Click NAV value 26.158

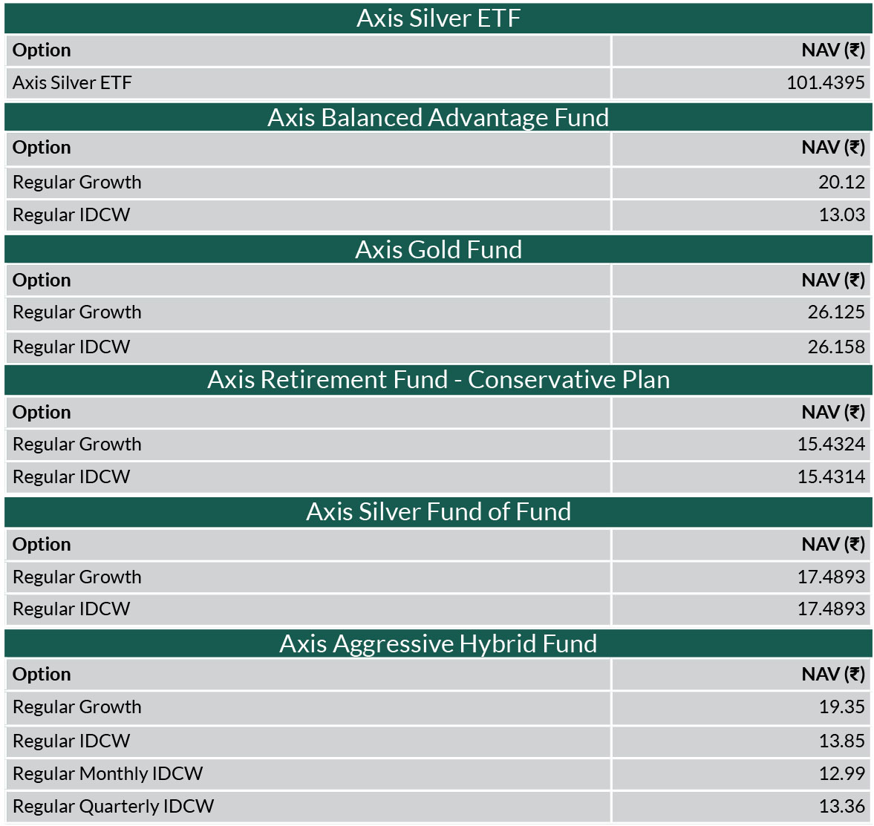837,347
